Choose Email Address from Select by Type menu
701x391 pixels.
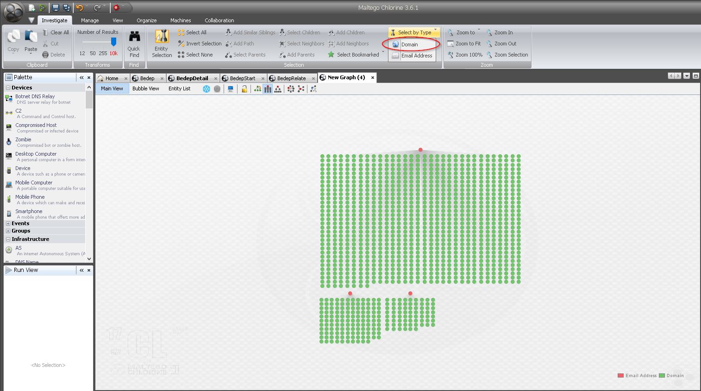coord(412,56)
